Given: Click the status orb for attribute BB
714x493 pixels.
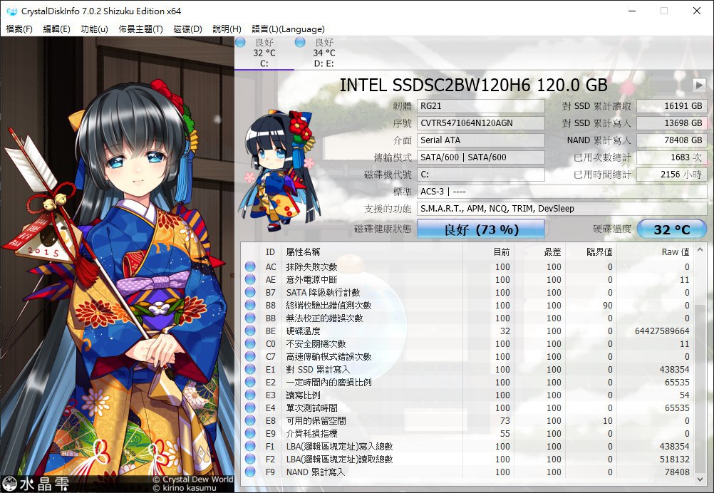Looking at the screenshot, I should (250, 318).
